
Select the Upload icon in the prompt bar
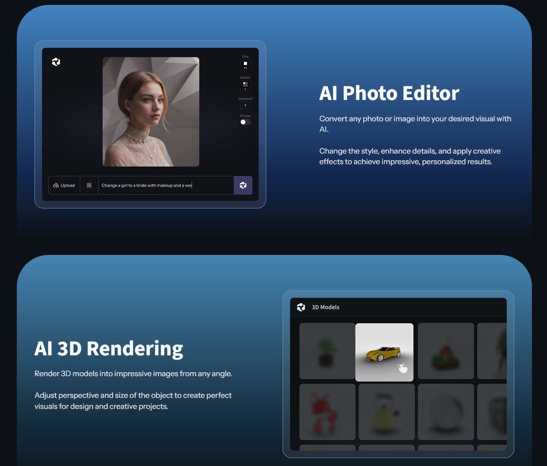click(64, 185)
